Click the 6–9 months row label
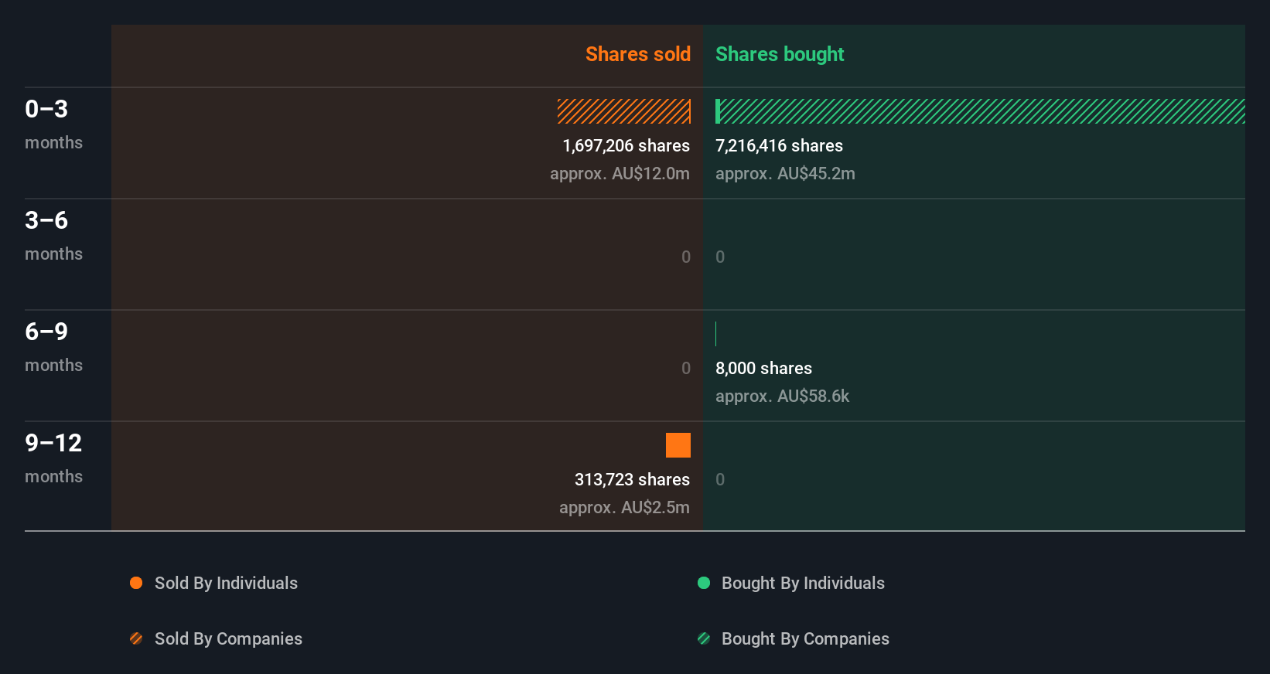 53,346
